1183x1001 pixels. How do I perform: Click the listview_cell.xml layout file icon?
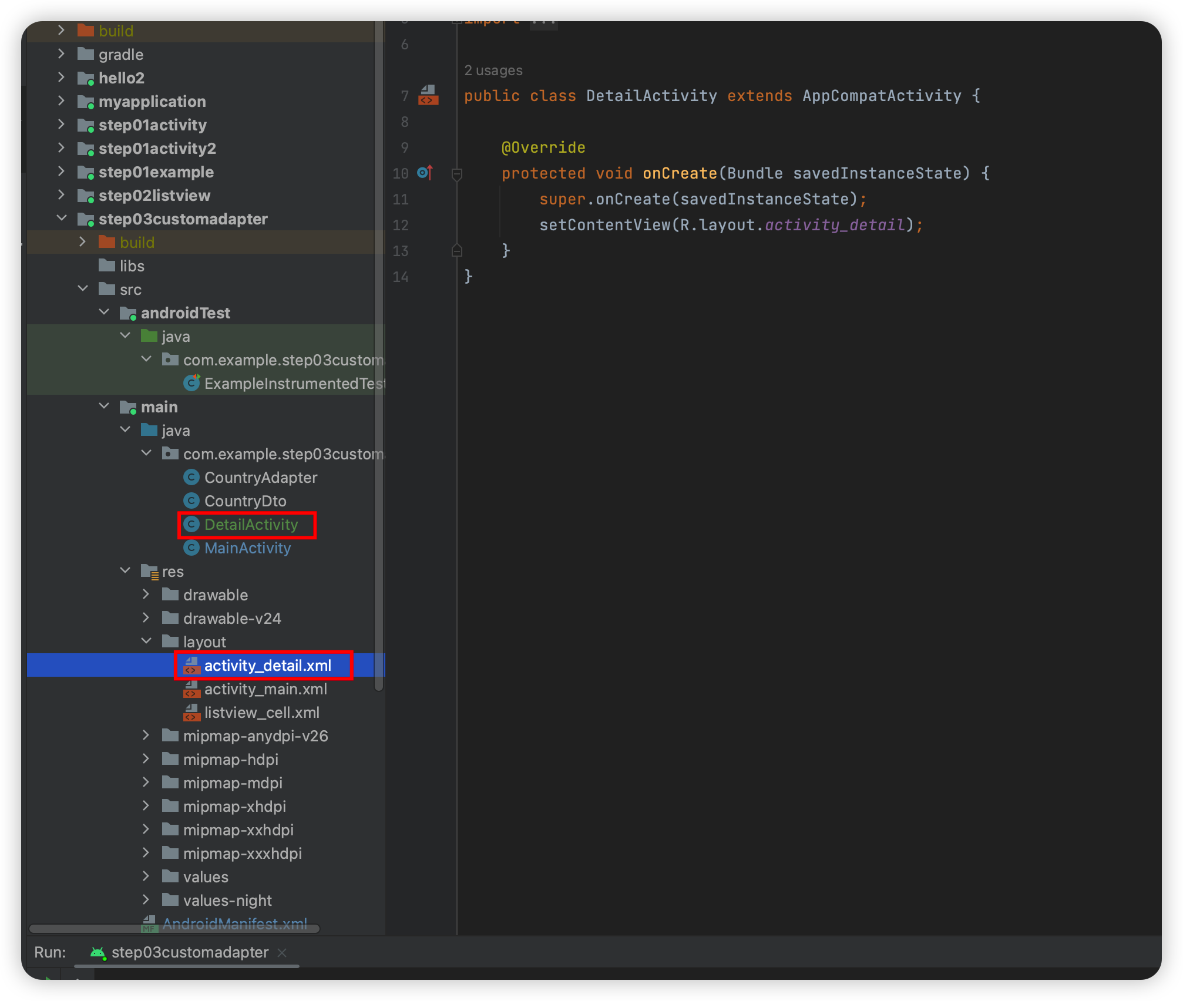[x=191, y=712]
